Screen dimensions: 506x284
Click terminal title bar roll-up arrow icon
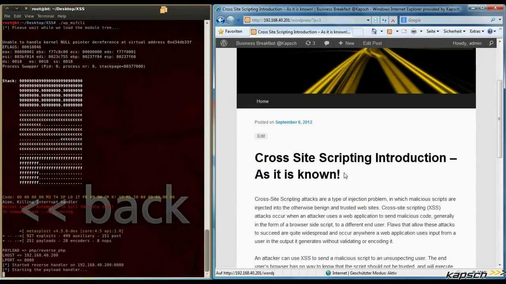tap(7, 8)
